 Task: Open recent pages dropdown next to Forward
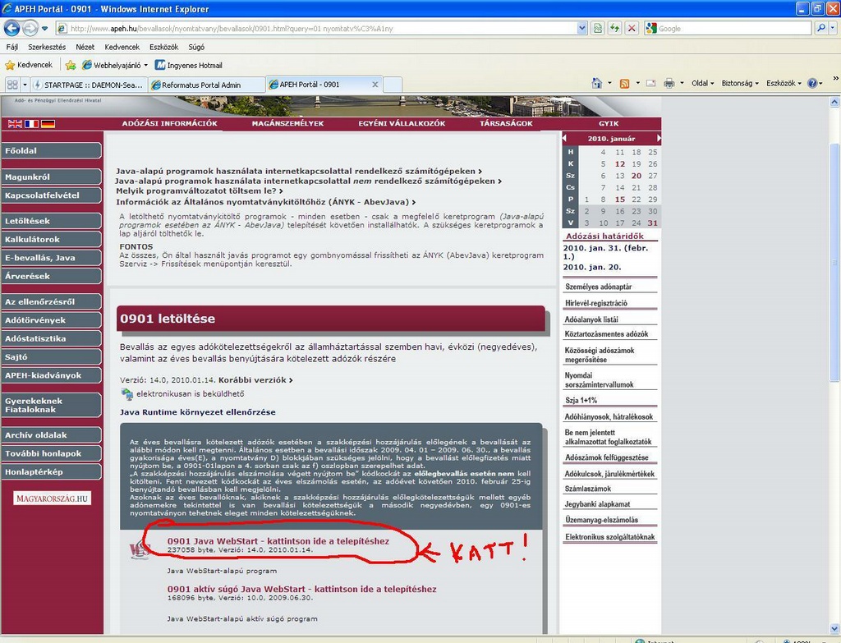[x=44, y=29]
